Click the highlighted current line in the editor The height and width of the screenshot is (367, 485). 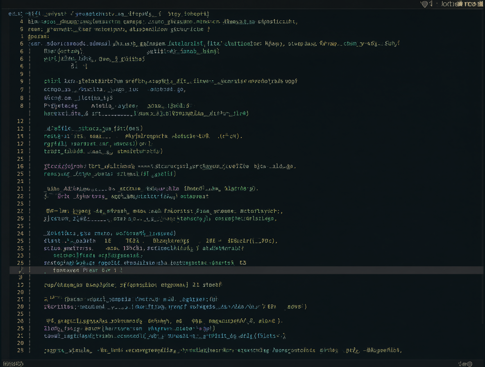246,270
